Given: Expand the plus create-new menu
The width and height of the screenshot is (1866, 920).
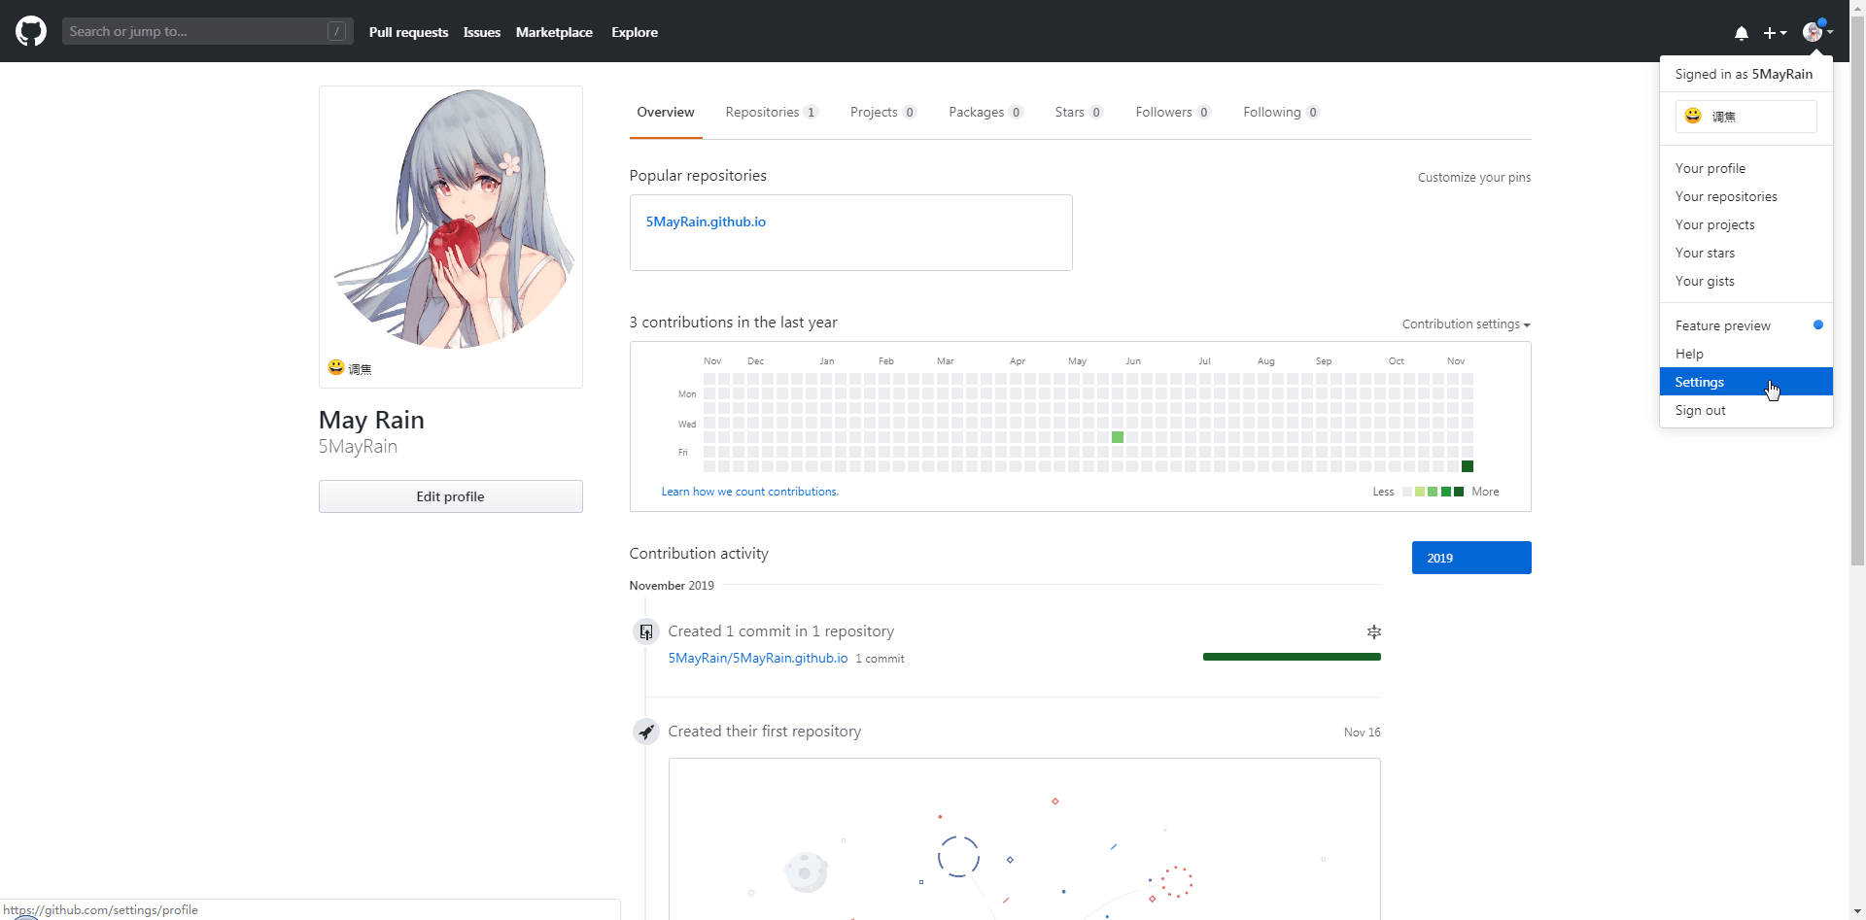Looking at the screenshot, I should 1775,33.
